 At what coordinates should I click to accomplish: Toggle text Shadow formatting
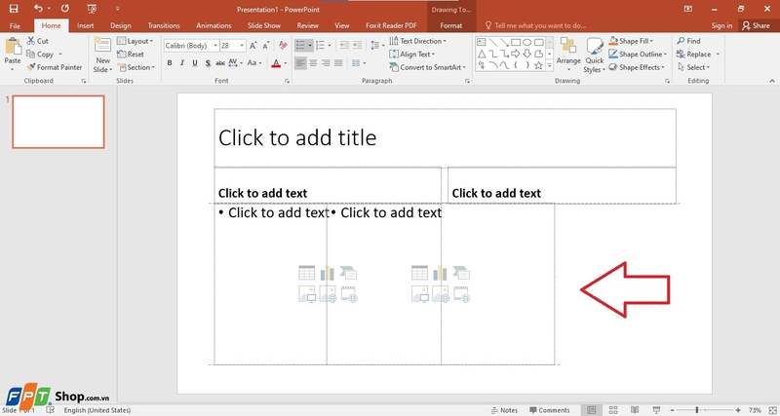tap(208, 63)
